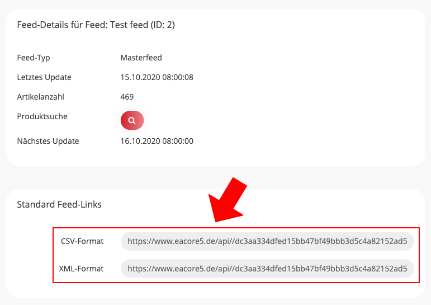Click the Letztes Update label
The width and height of the screenshot is (431, 305).
click(44, 77)
